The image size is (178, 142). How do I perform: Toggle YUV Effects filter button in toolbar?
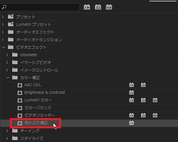[x=109, y=7]
